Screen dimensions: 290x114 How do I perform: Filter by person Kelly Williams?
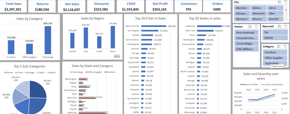[x=246, y=49]
